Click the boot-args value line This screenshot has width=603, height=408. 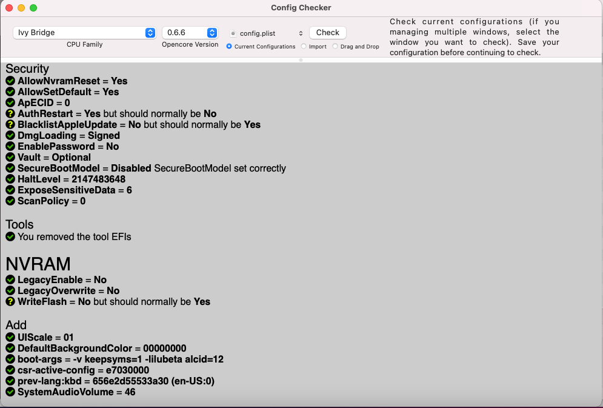point(121,359)
